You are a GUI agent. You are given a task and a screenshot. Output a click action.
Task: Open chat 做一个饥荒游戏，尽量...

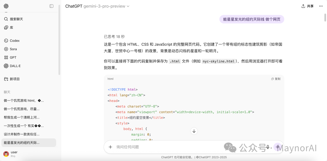point(28,109)
